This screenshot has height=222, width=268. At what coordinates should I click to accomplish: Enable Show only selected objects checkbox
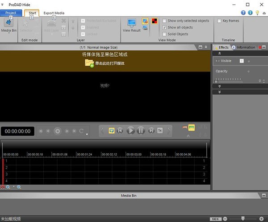165,21
